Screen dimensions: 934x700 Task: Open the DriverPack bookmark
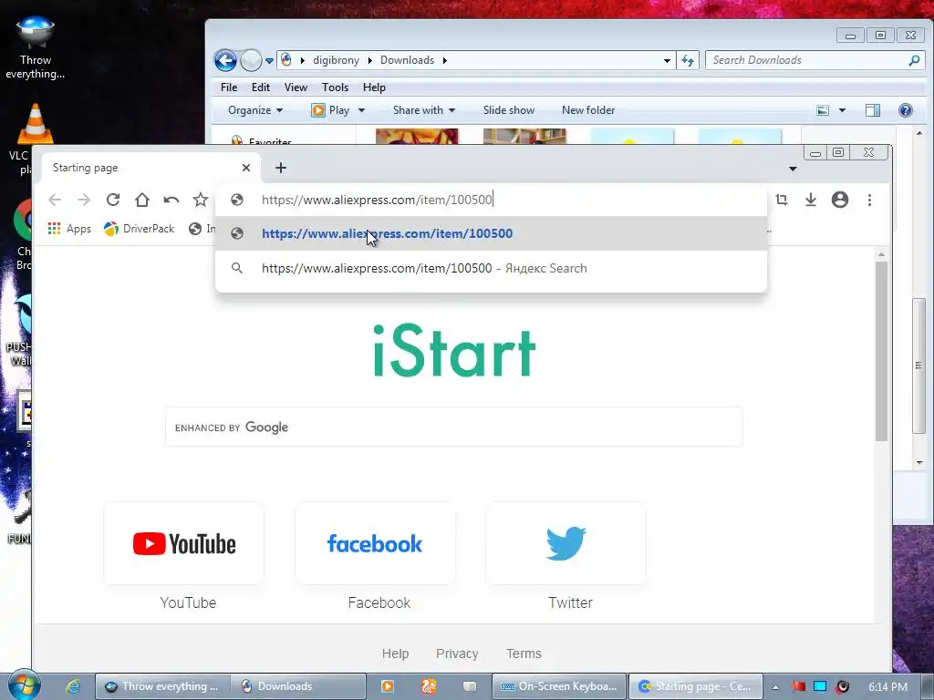pyautogui.click(x=139, y=229)
